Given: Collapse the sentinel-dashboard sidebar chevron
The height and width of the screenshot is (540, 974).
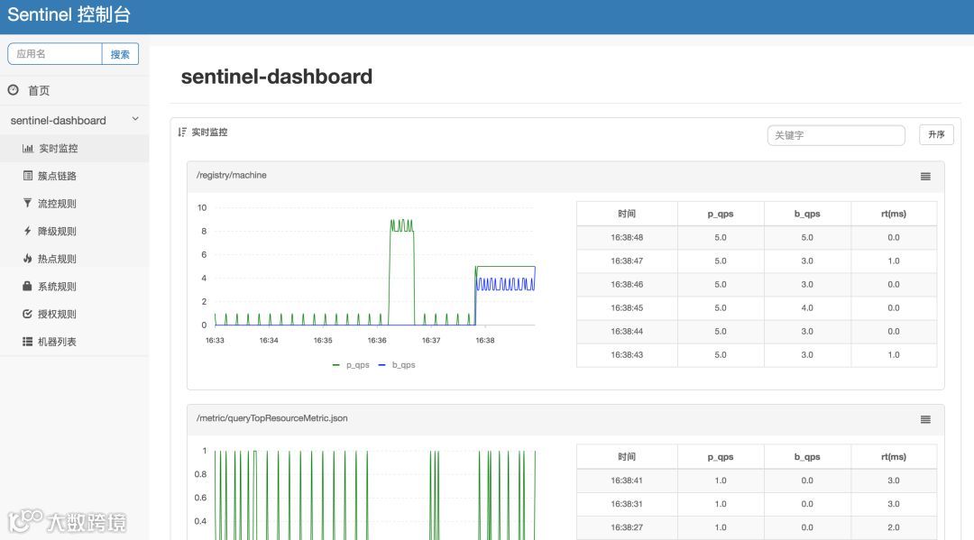Looking at the screenshot, I should point(134,119).
